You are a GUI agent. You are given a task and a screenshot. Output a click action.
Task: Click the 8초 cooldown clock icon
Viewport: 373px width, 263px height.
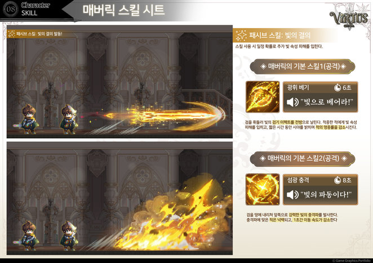(x=338, y=180)
